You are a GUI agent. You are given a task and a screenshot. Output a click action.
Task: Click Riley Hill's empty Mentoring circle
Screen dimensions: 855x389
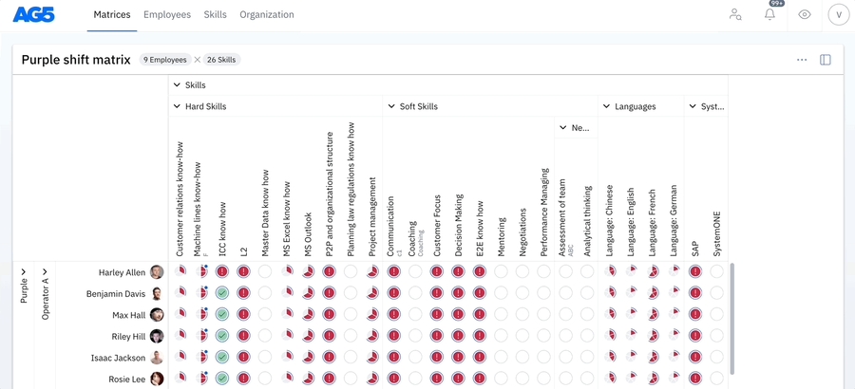(x=501, y=336)
